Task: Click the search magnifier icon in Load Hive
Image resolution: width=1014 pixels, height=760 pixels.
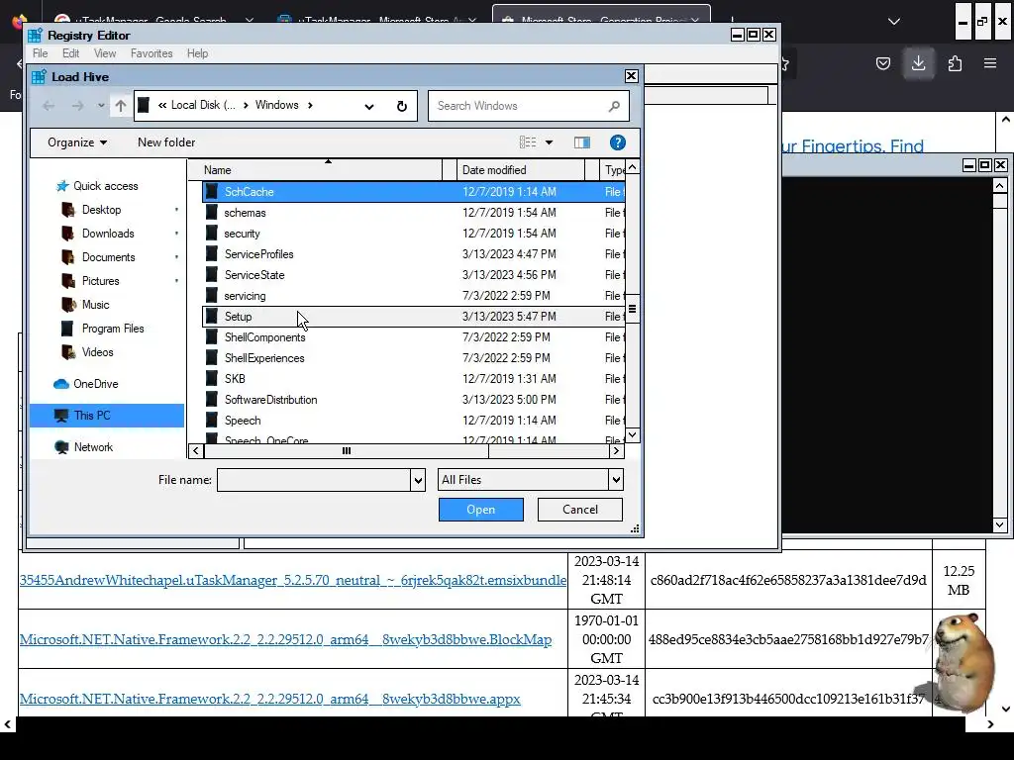Action: click(614, 106)
